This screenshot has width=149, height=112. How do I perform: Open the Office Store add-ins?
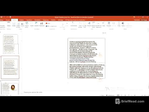pos(48,23)
